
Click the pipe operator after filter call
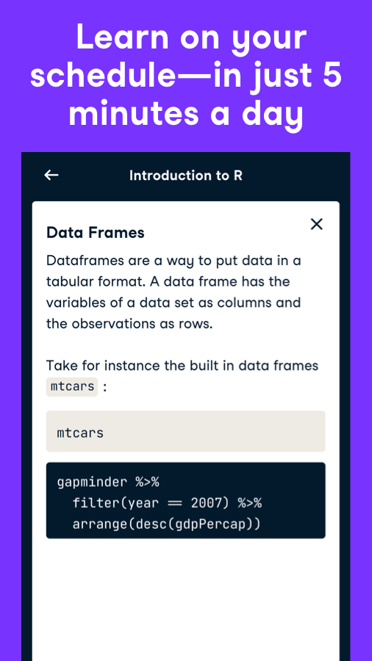click(x=250, y=503)
